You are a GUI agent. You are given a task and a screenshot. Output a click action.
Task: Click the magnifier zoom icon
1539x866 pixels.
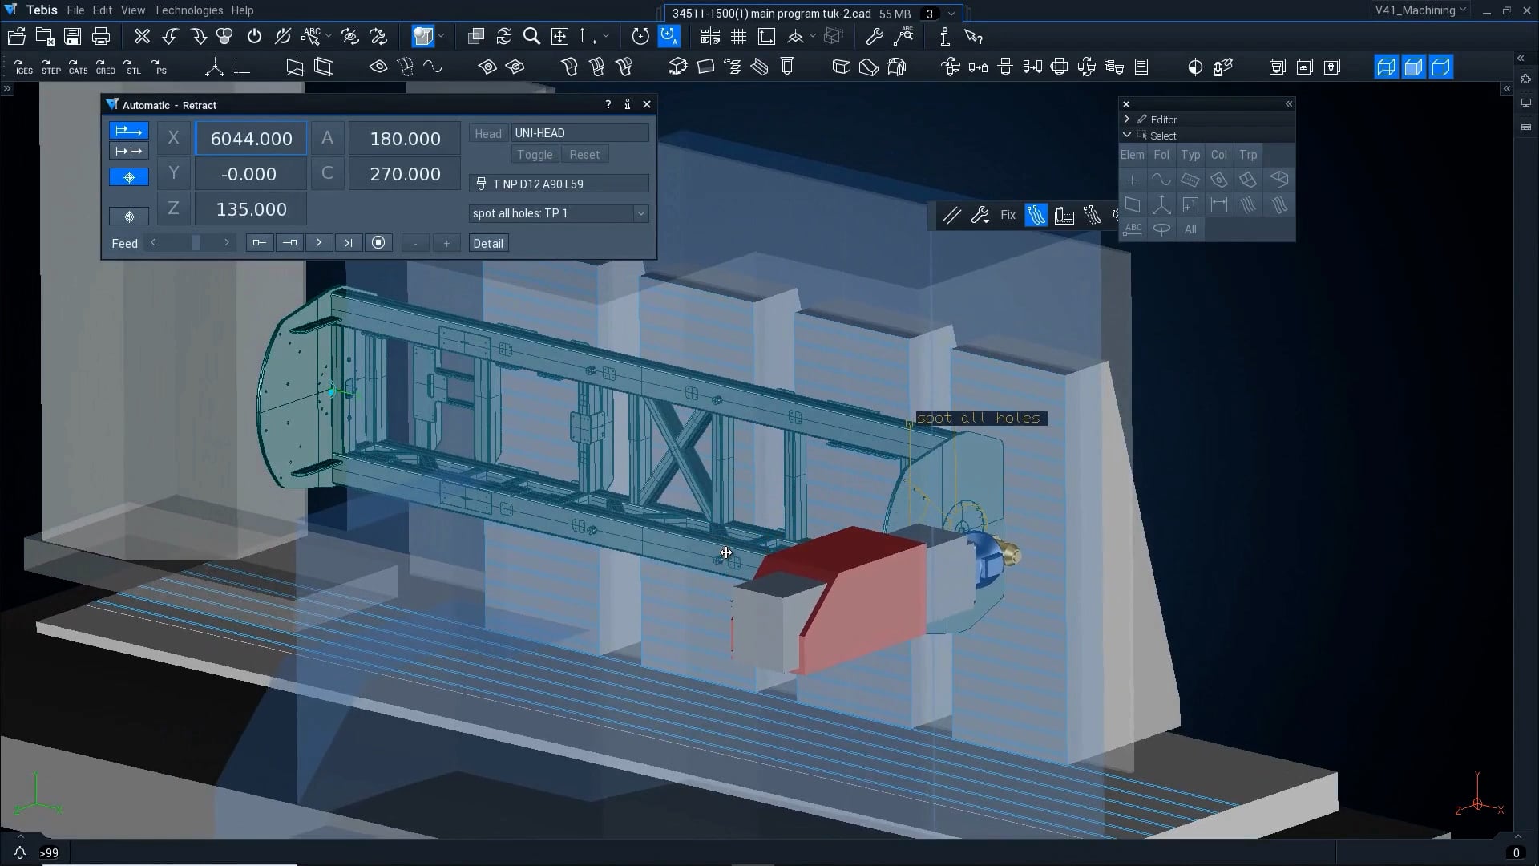coord(531,37)
